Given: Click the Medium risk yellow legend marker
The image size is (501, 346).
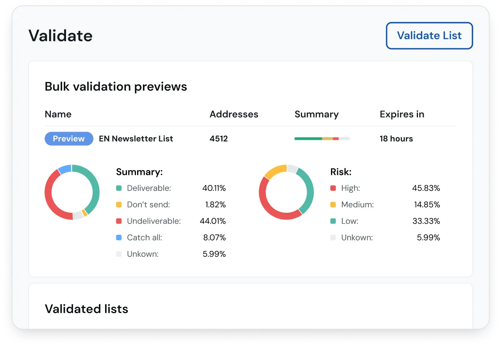Looking at the screenshot, I should tap(333, 205).
